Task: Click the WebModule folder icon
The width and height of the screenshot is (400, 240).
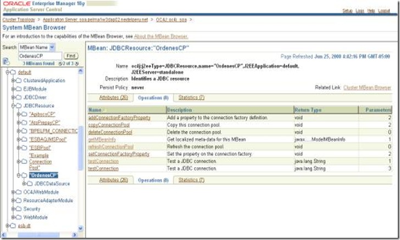Action: (19, 218)
